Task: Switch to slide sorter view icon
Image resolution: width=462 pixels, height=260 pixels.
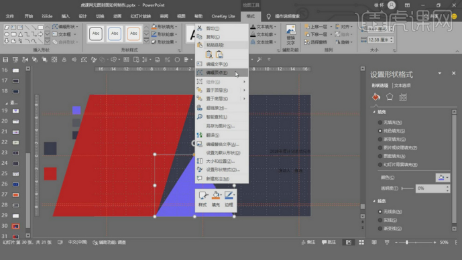Action: click(361, 243)
